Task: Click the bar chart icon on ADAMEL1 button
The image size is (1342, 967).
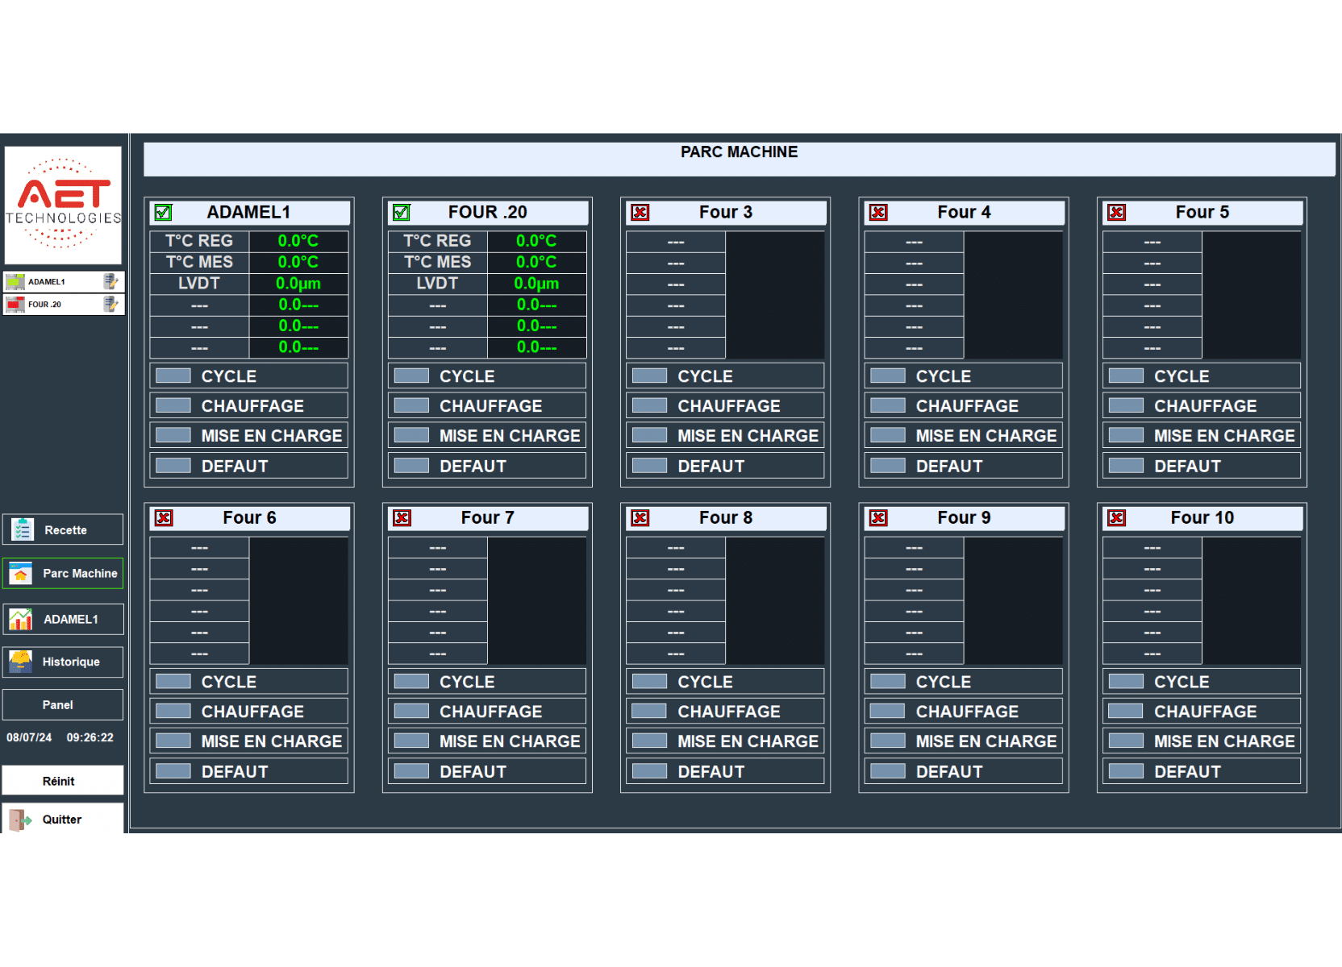Action: 21,619
